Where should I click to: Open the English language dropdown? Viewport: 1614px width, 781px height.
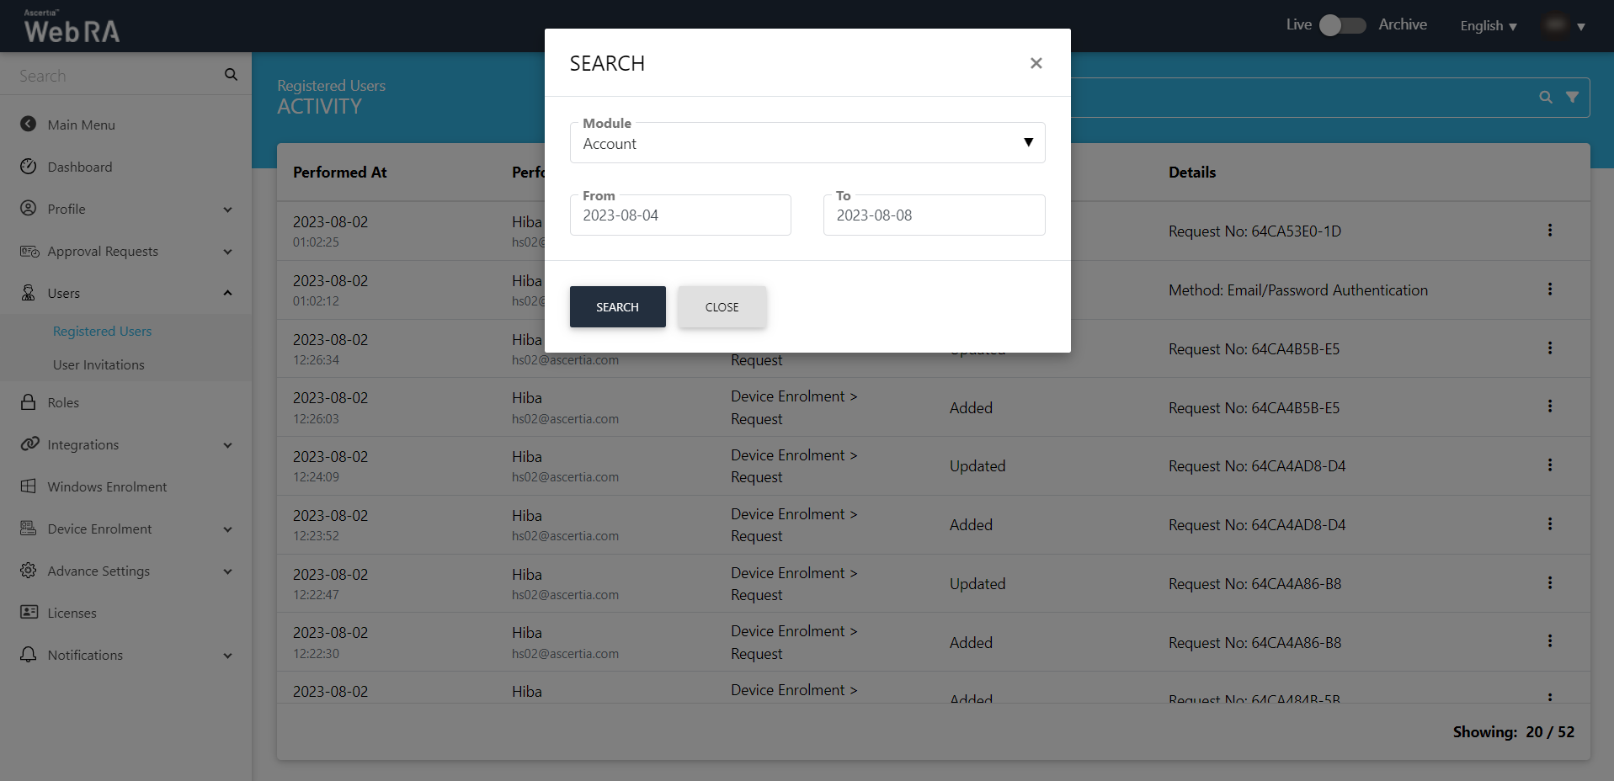[x=1488, y=26]
